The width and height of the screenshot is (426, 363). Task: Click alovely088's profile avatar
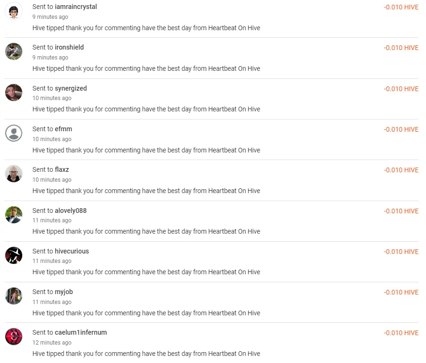click(x=14, y=215)
